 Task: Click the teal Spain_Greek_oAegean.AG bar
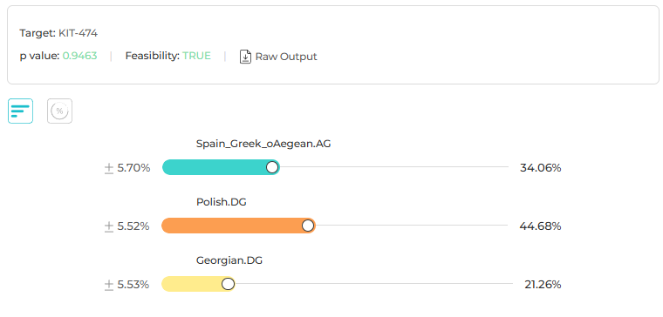(x=221, y=167)
